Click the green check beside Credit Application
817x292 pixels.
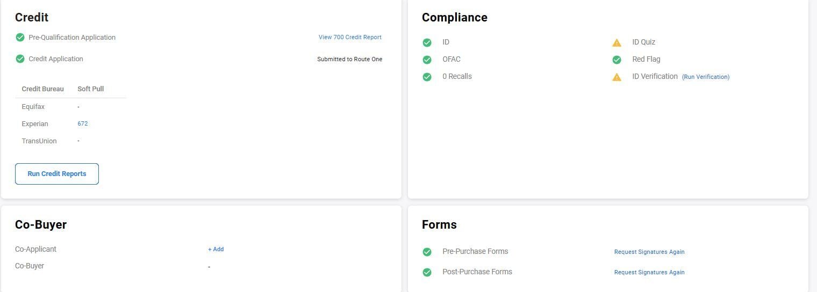pyautogui.click(x=20, y=59)
